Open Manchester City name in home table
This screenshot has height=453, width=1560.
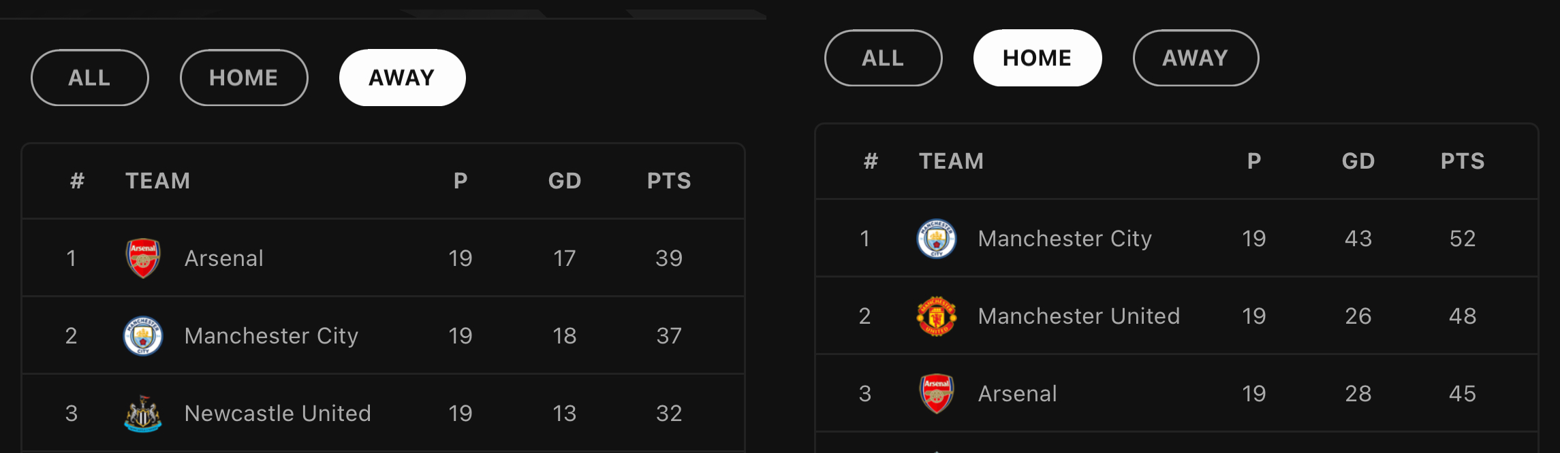(1065, 238)
